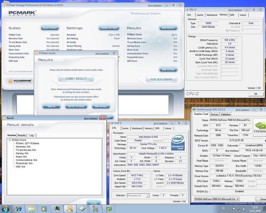The height and width of the screenshot is (213, 266).
Task: Click the Windows flag app taskbar icon
Action: pos(95,209)
